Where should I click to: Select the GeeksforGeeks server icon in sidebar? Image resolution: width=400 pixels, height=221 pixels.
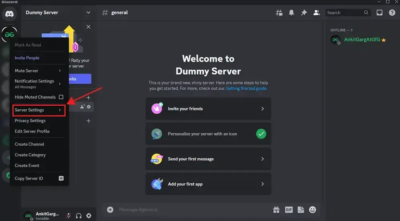[x=10, y=34]
